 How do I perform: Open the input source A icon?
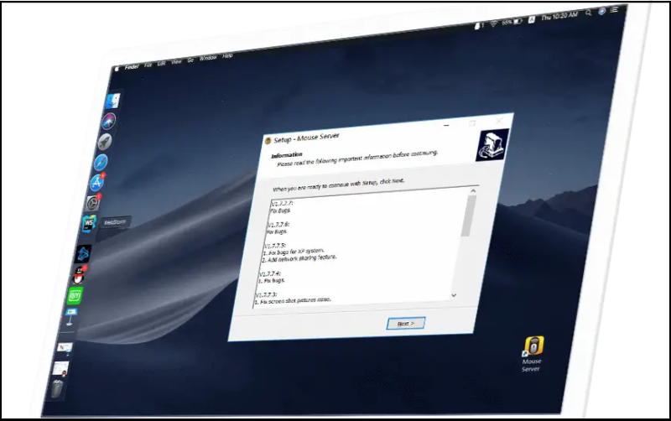pyautogui.click(x=532, y=19)
